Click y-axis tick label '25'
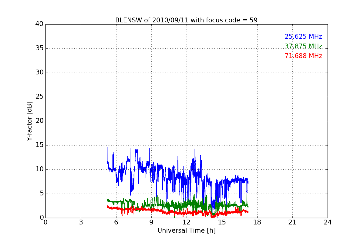Screen dimensions: 364x242 click(x=39, y=97)
